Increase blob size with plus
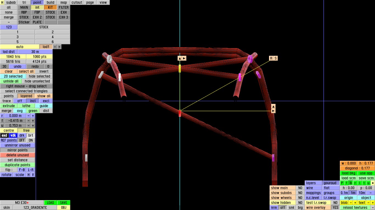 pyautogui.click(x=355, y=203)
